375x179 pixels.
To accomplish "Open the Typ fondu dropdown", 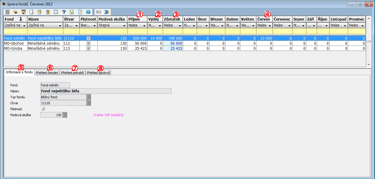I will click(89, 97).
